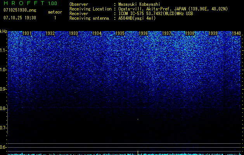Screen dimensions: 244x155
Task: Click the 1934 time marker
Action: (x=97, y=33)
